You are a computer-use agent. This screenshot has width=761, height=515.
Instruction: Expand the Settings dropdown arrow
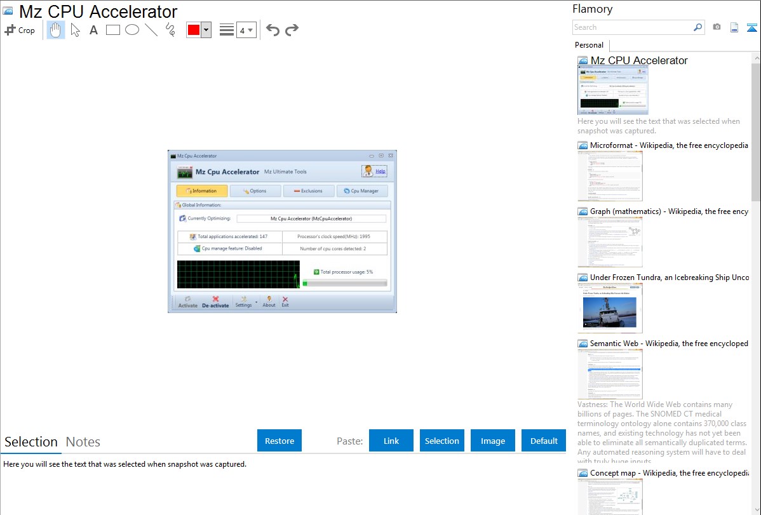point(256,302)
